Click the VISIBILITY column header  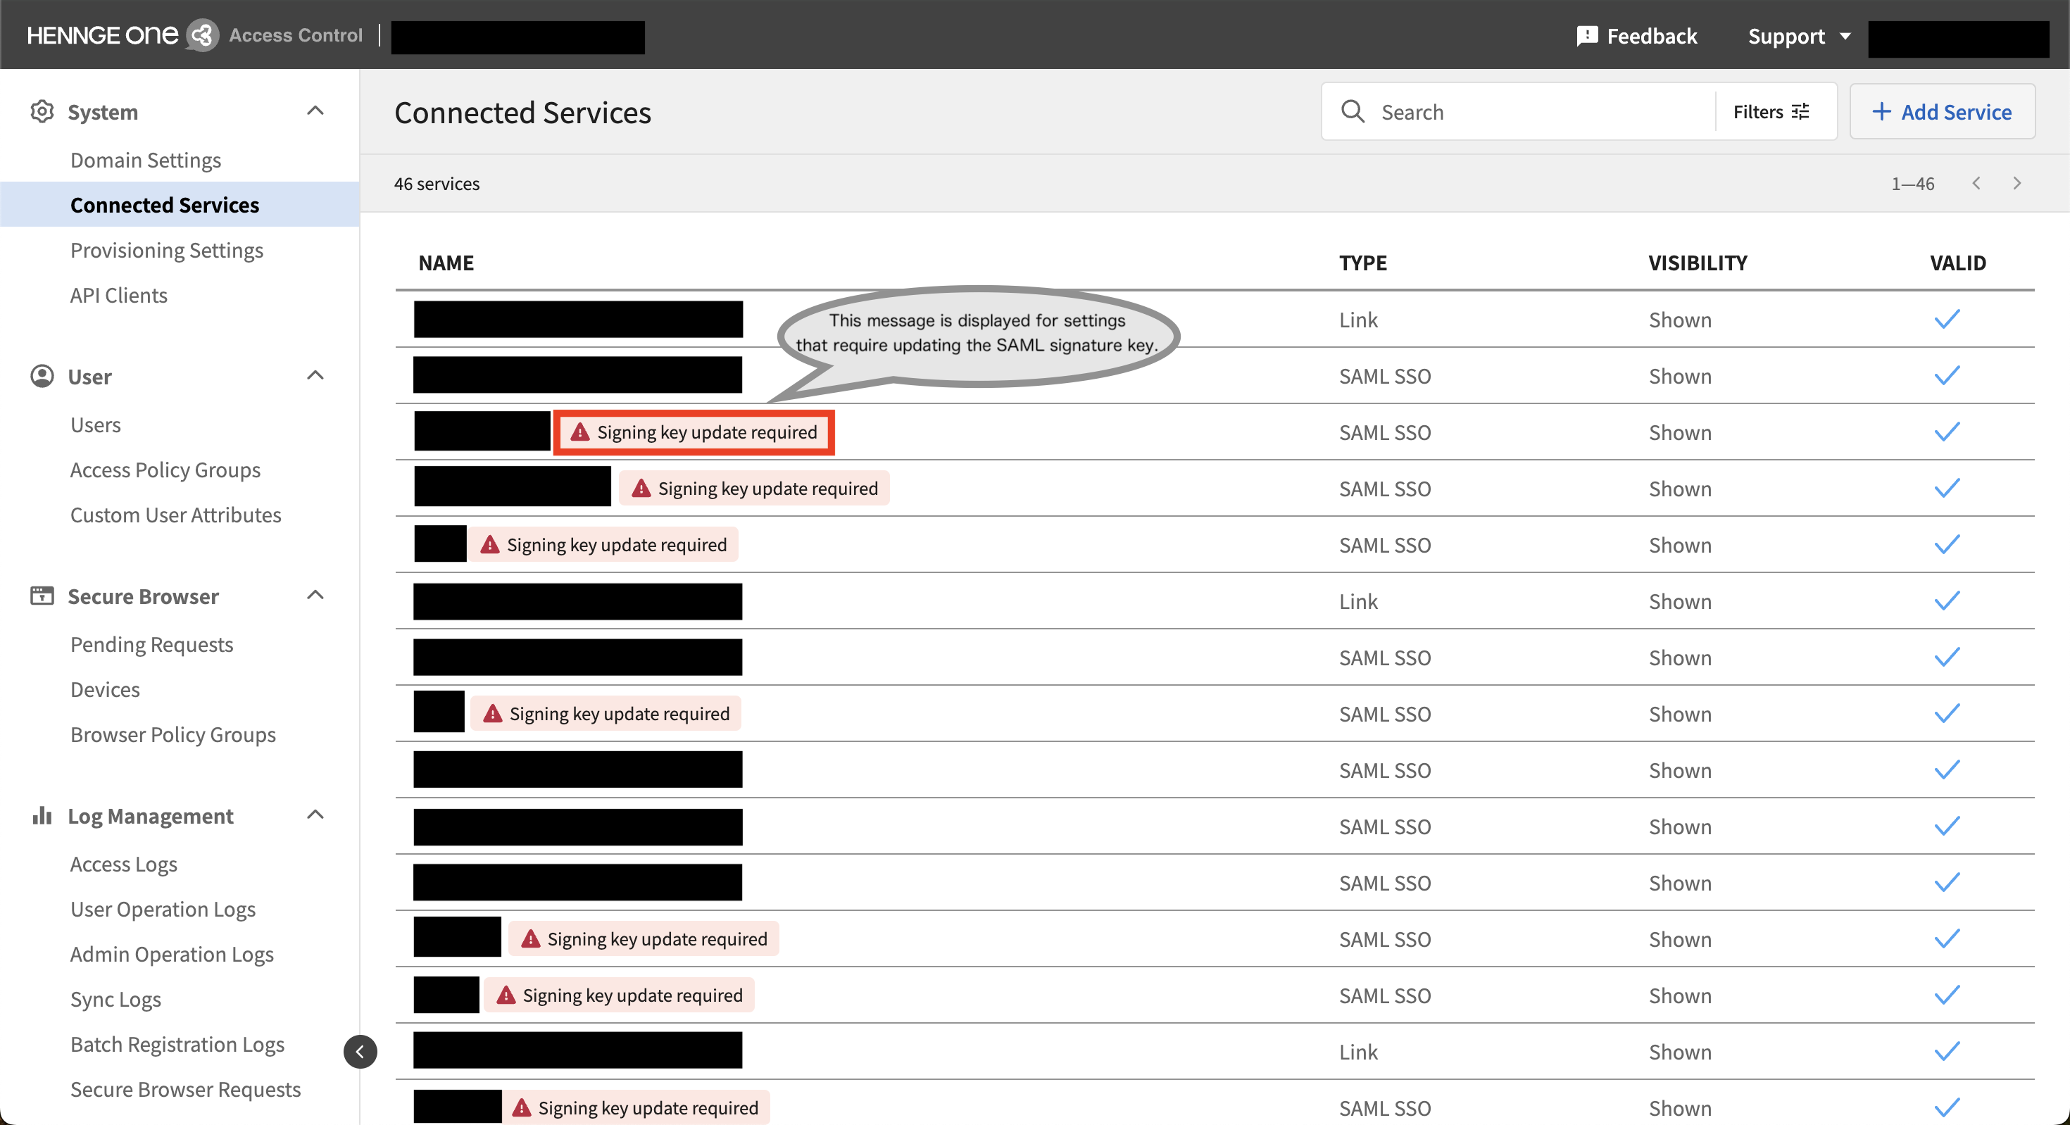coord(1698,263)
